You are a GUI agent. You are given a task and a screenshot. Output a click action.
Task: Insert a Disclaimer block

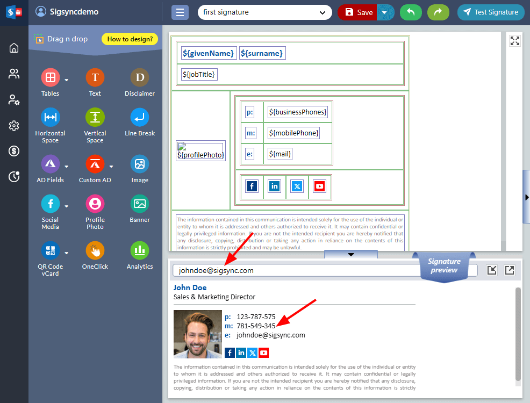[x=140, y=78]
